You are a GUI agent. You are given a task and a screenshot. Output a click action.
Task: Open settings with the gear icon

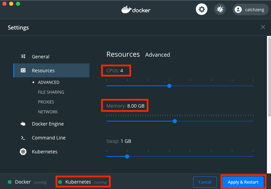[202, 9]
